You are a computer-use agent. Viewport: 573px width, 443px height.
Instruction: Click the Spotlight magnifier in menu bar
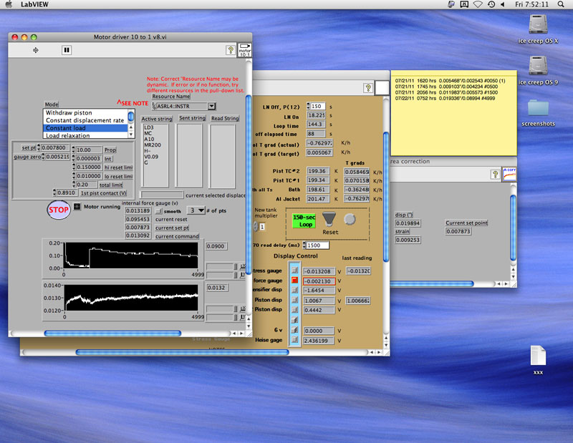click(562, 4)
